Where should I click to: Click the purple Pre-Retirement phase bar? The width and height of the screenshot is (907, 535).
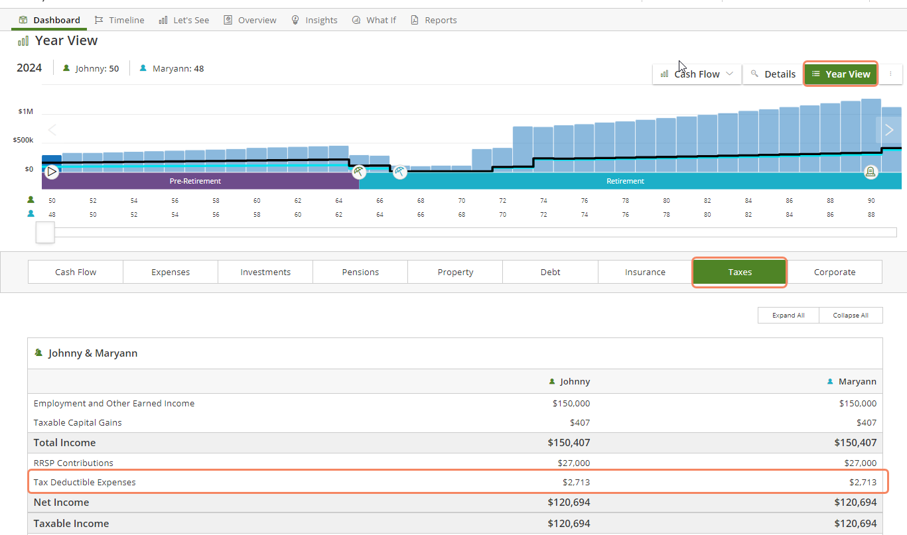[195, 181]
